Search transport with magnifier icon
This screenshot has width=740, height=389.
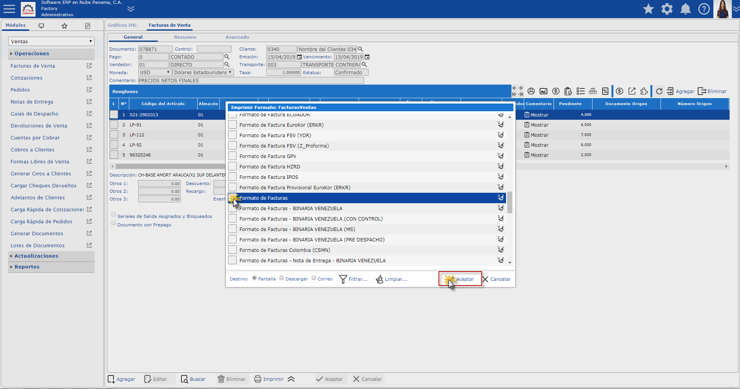pyautogui.click(x=364, y=65)
